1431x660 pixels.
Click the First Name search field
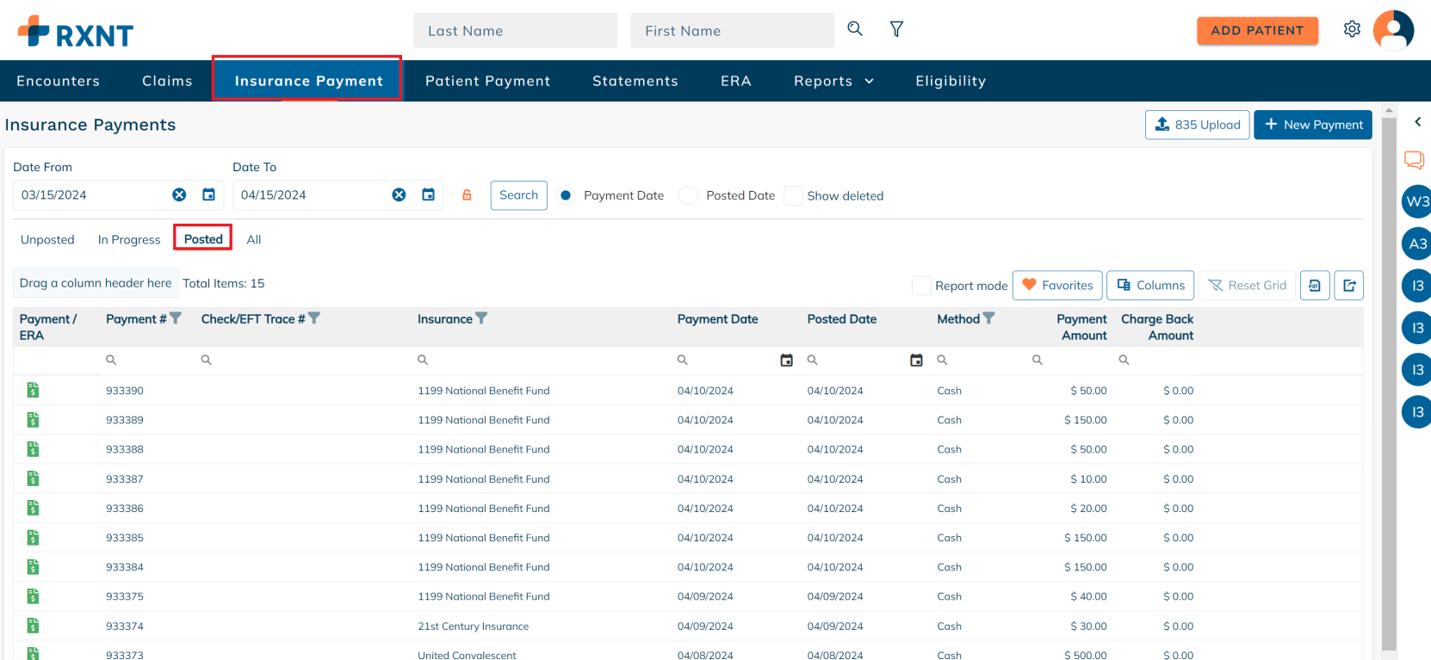733,30
